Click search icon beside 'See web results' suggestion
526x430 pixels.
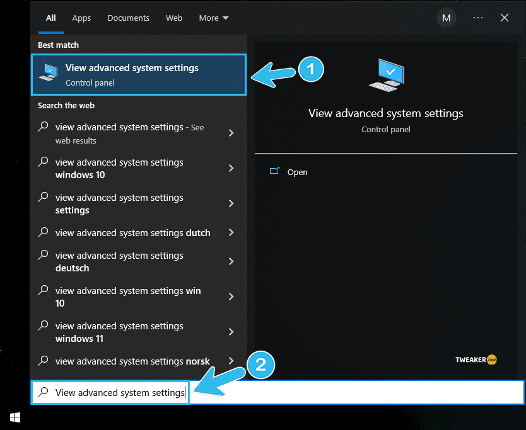(44, 127)
